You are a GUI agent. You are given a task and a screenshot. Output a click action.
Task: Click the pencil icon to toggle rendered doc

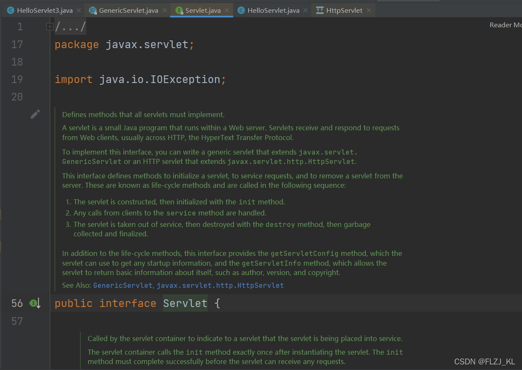tap(35, 114)
